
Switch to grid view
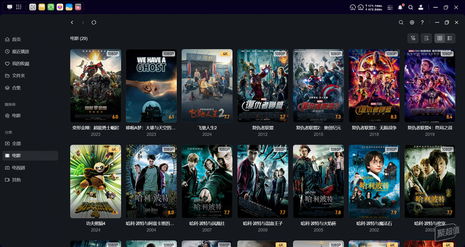click(440, 38)
